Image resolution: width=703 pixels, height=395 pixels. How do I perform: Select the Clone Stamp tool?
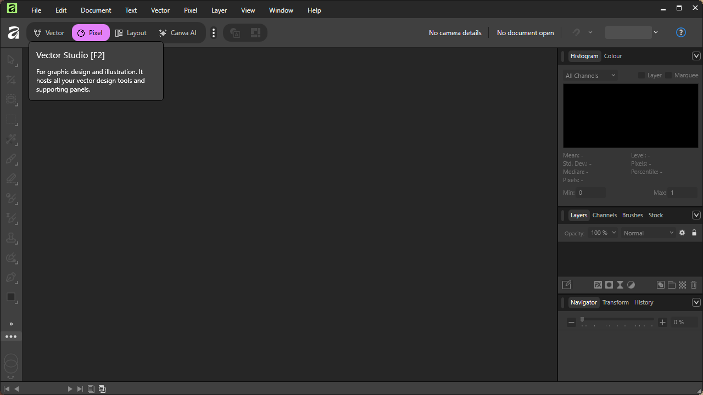pos(11,238)
